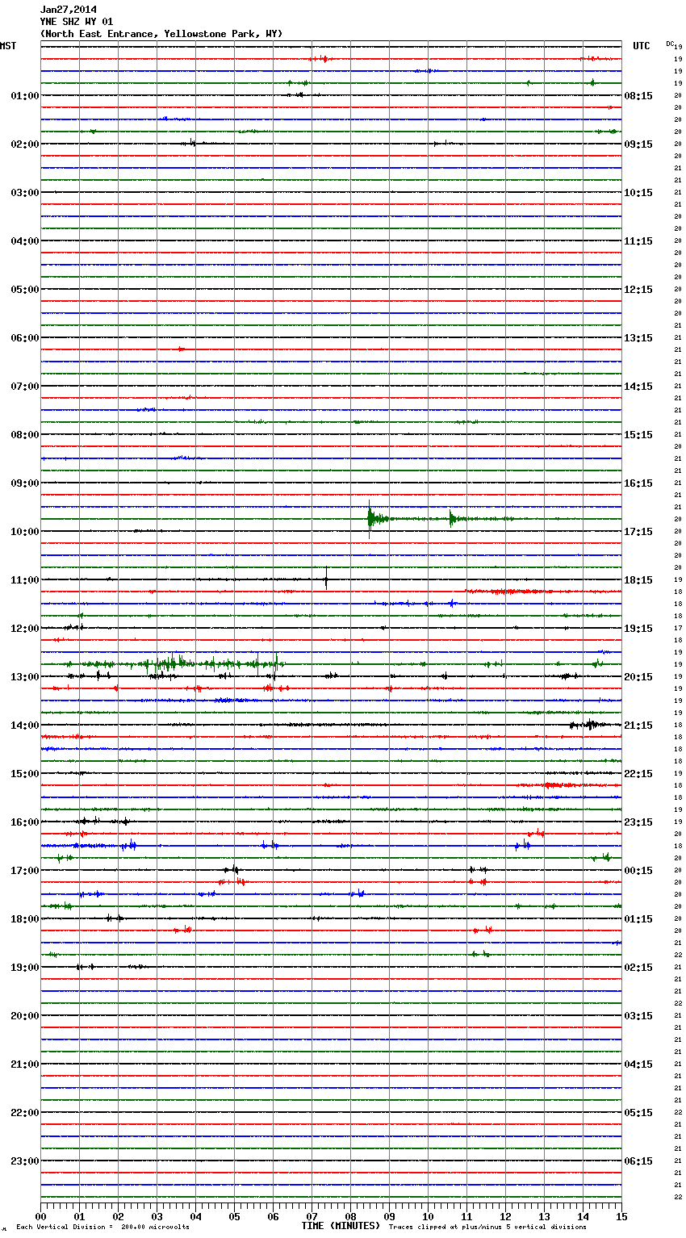Click minute axis tick label 05
Image resolution: width=686 pixels, height=1238 pixels.
[234, 1216]
